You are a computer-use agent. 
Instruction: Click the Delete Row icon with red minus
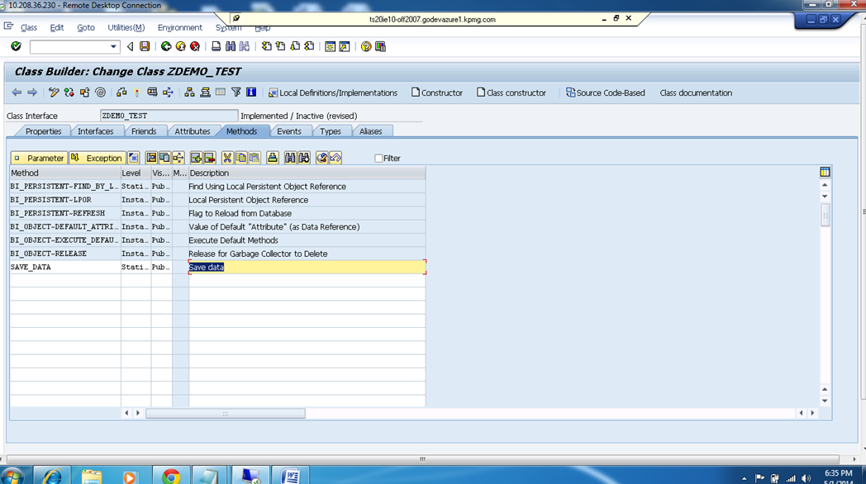(209, 158)
